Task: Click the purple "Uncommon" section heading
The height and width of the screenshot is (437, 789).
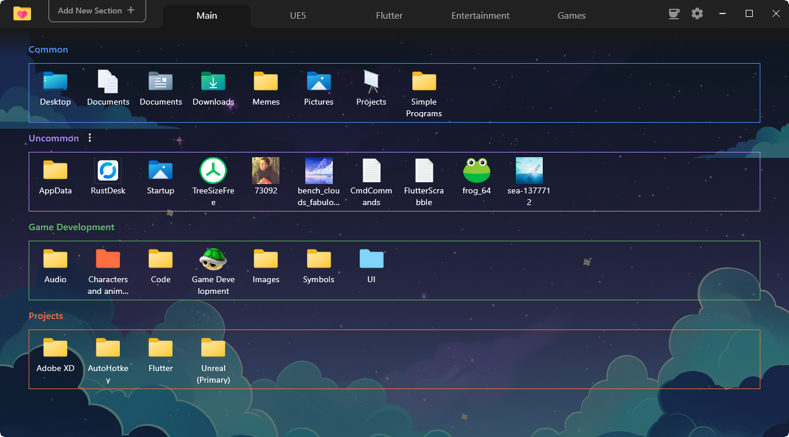Action: pos(54,138)
